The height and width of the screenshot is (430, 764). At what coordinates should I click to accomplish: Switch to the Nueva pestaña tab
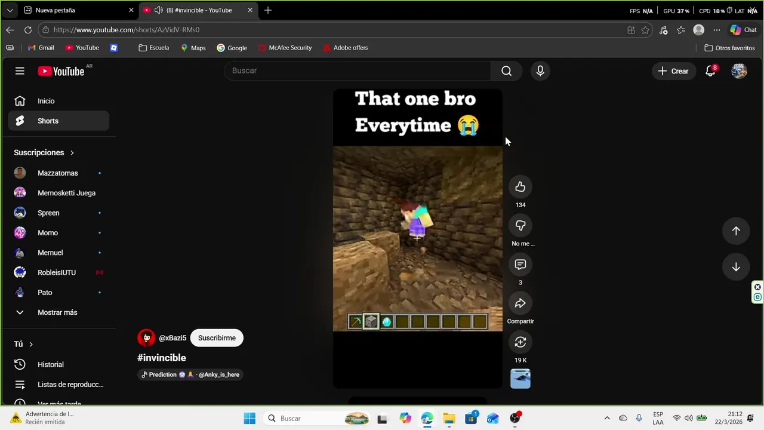pyautogui.click(x=79, y=10)
